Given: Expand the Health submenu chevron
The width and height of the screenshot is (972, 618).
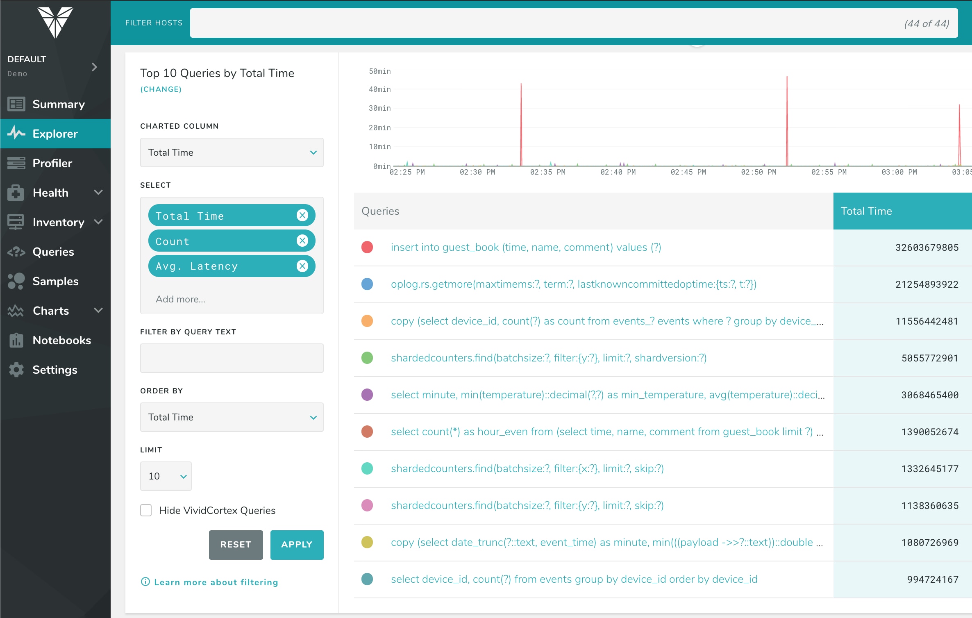Looking at the screenshot, I should [98, 192].
